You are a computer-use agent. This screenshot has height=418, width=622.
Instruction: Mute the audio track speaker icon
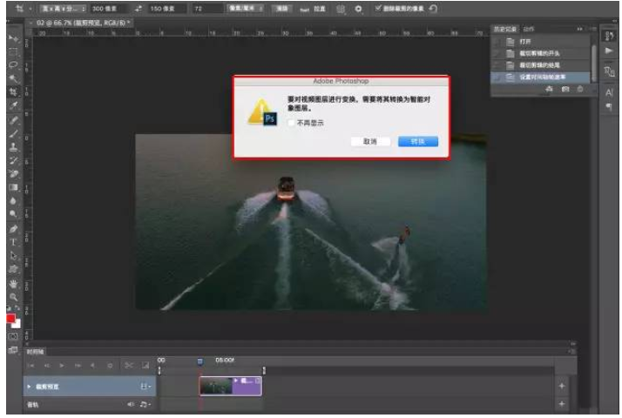coord(132,404)
